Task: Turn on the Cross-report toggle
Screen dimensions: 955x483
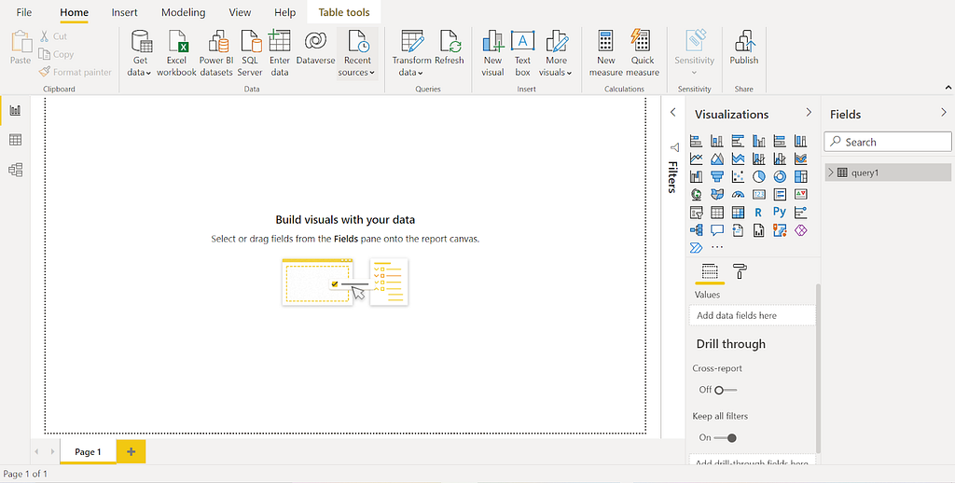Action: click(x=726, y=390)
